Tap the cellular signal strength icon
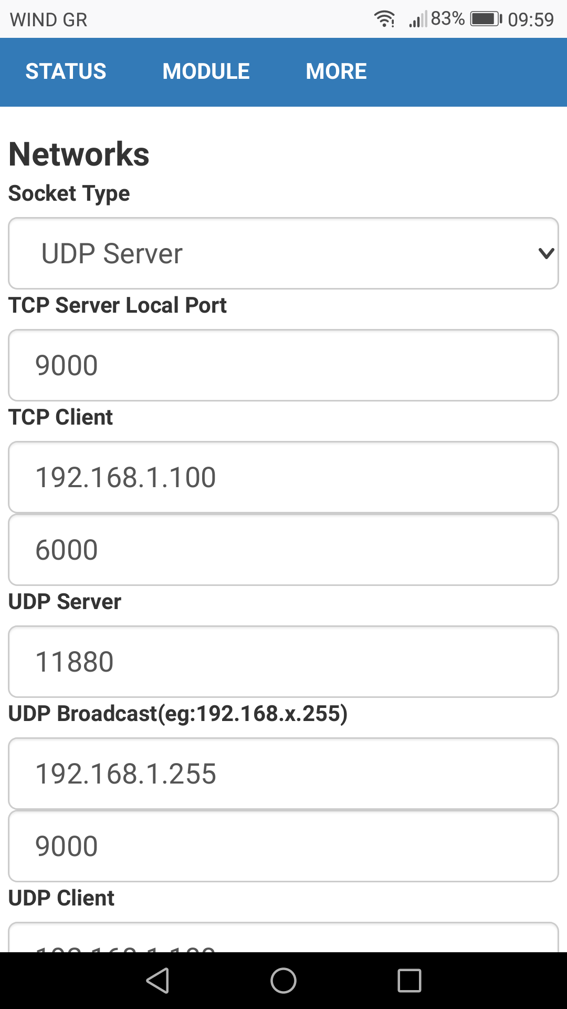This screenshot has width=567, height=1009. (417, 20)
